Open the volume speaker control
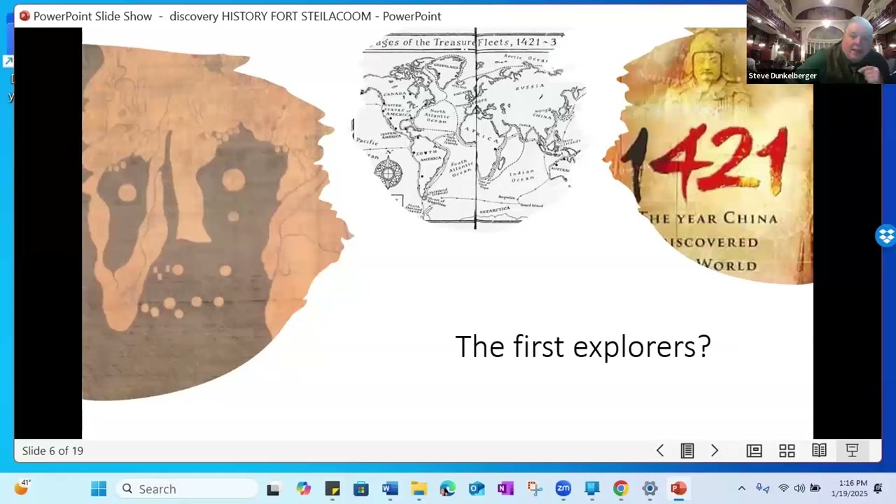The height and width of the screenshot is (504, 896). pos(799,489)
